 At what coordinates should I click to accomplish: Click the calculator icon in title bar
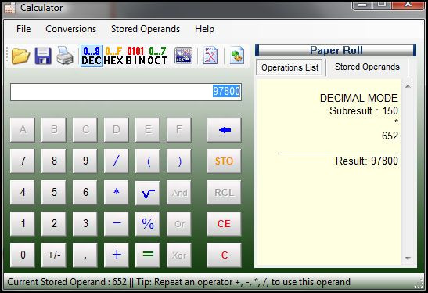10,8
